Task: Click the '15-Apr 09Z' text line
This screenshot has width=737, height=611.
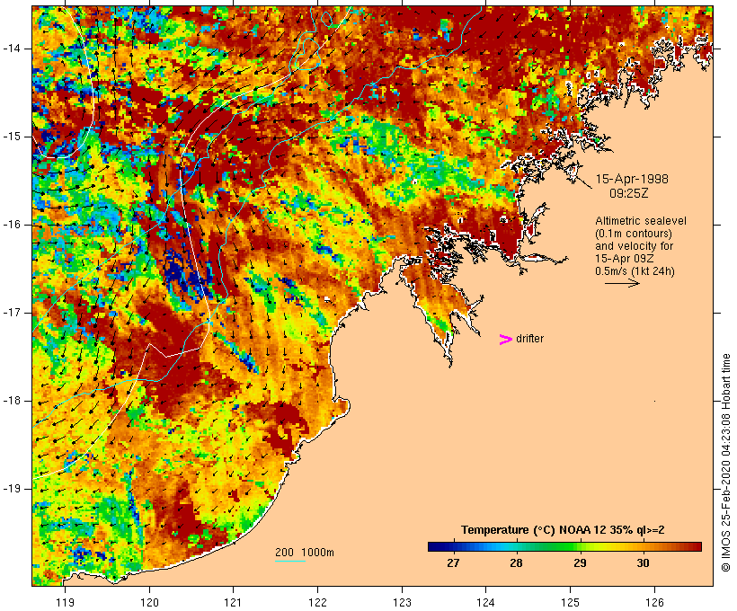Action: 625,259
